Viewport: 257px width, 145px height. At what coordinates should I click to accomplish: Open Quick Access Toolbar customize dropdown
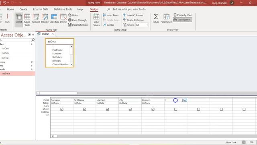coord(20,3)
